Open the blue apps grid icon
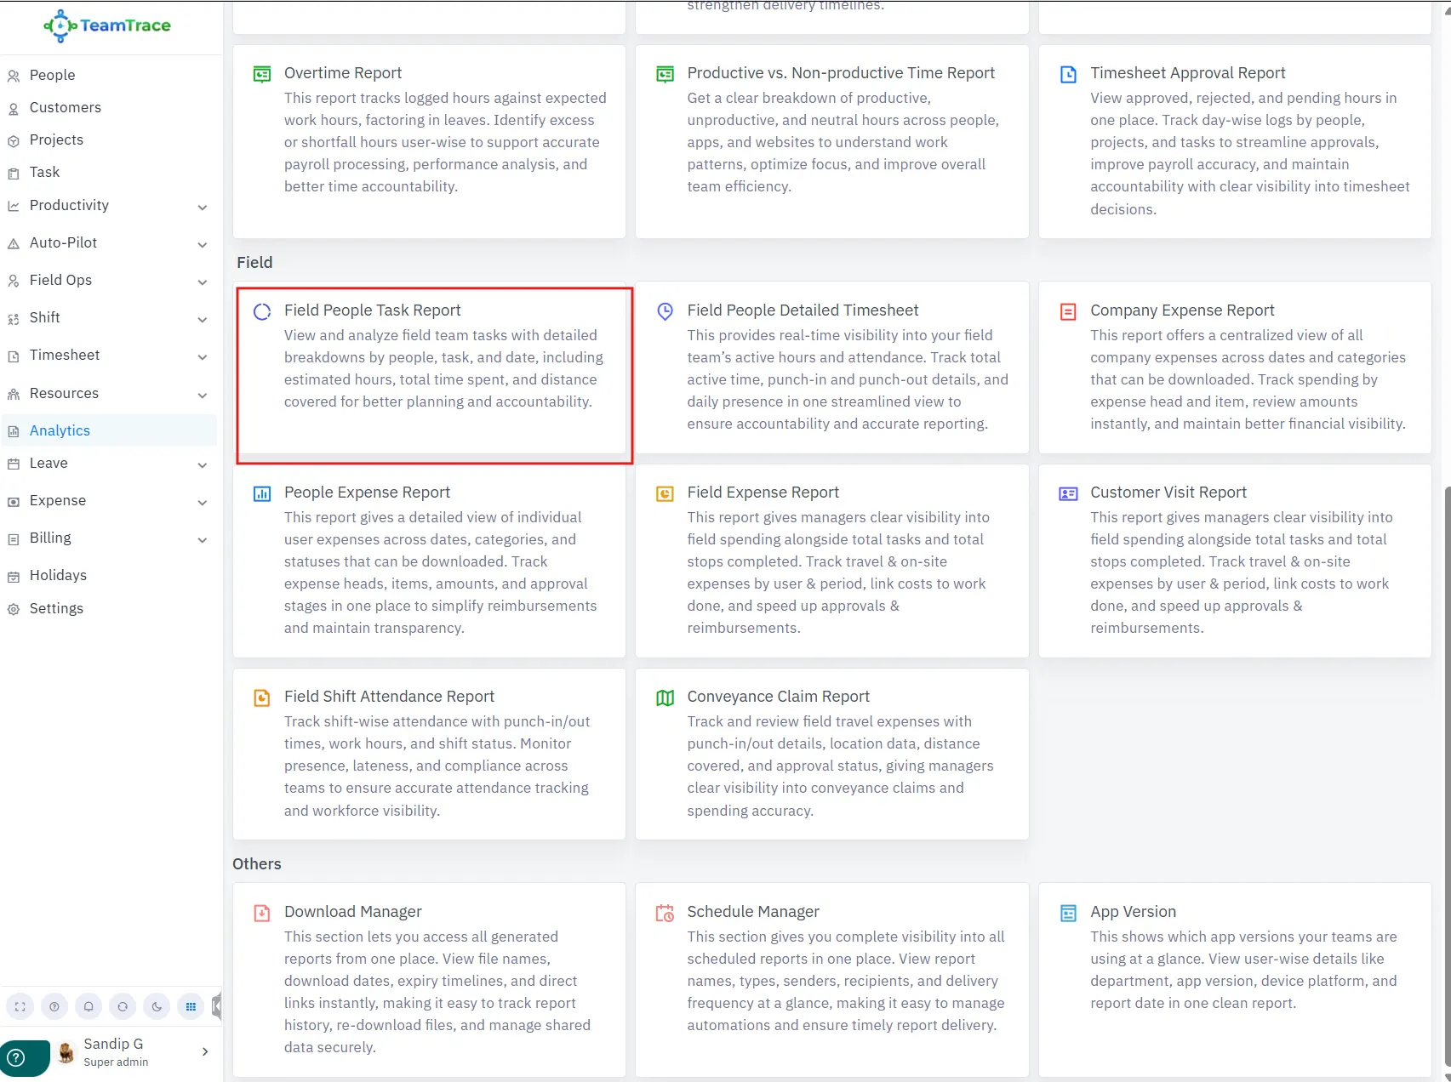Image resolution: width=1451 pixels, height=1082 pixels. [x=191, y=1006]
